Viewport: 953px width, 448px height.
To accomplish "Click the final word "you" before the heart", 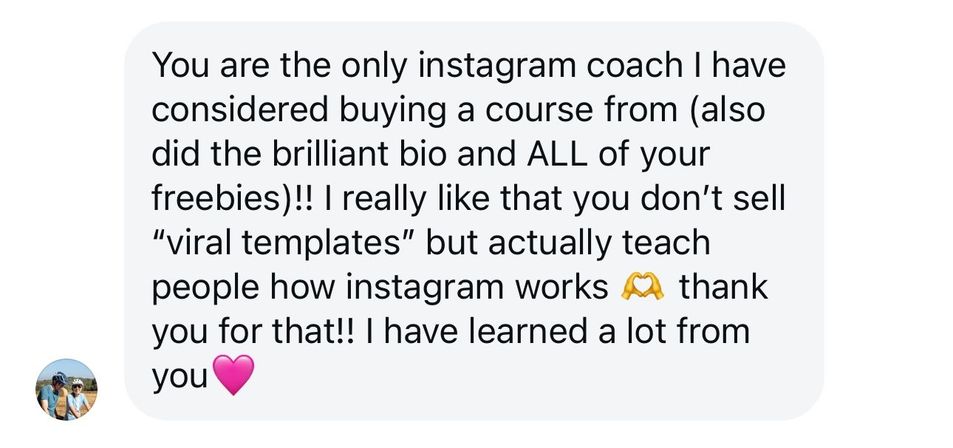I will 180,377.
